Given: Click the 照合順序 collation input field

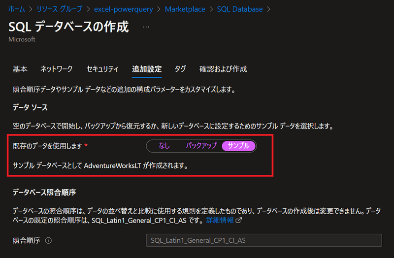Looking at the screenshot, I should [264, 240].
